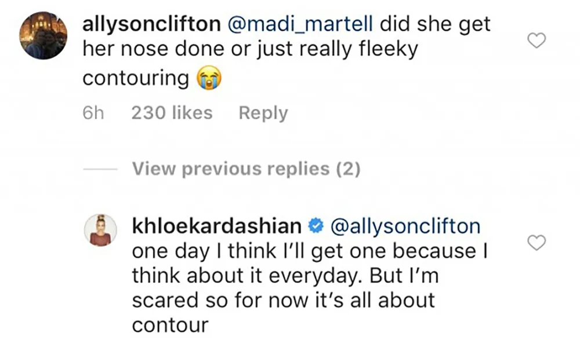The height and width of the screenshot is (348, 580).
Task: Click Reply under allysonclifton's comment
Action: 263,113
